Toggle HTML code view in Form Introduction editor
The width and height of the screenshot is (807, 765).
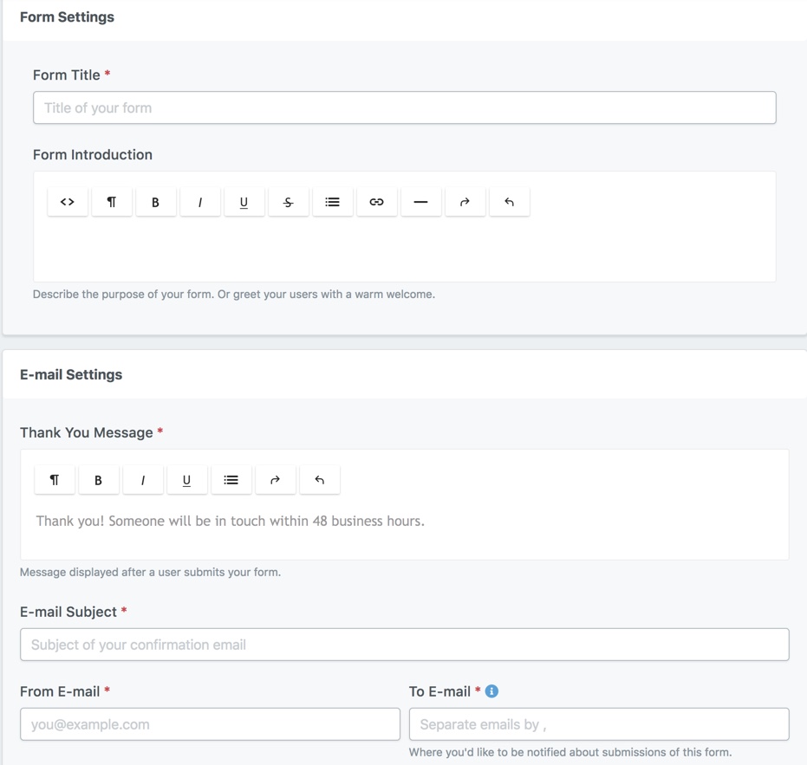[x=67, y=201]
